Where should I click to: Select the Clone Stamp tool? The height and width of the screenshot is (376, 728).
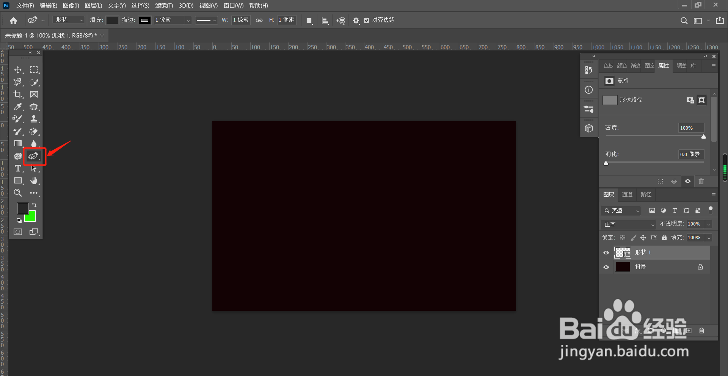pyautogui.click(x=34, y=119)
